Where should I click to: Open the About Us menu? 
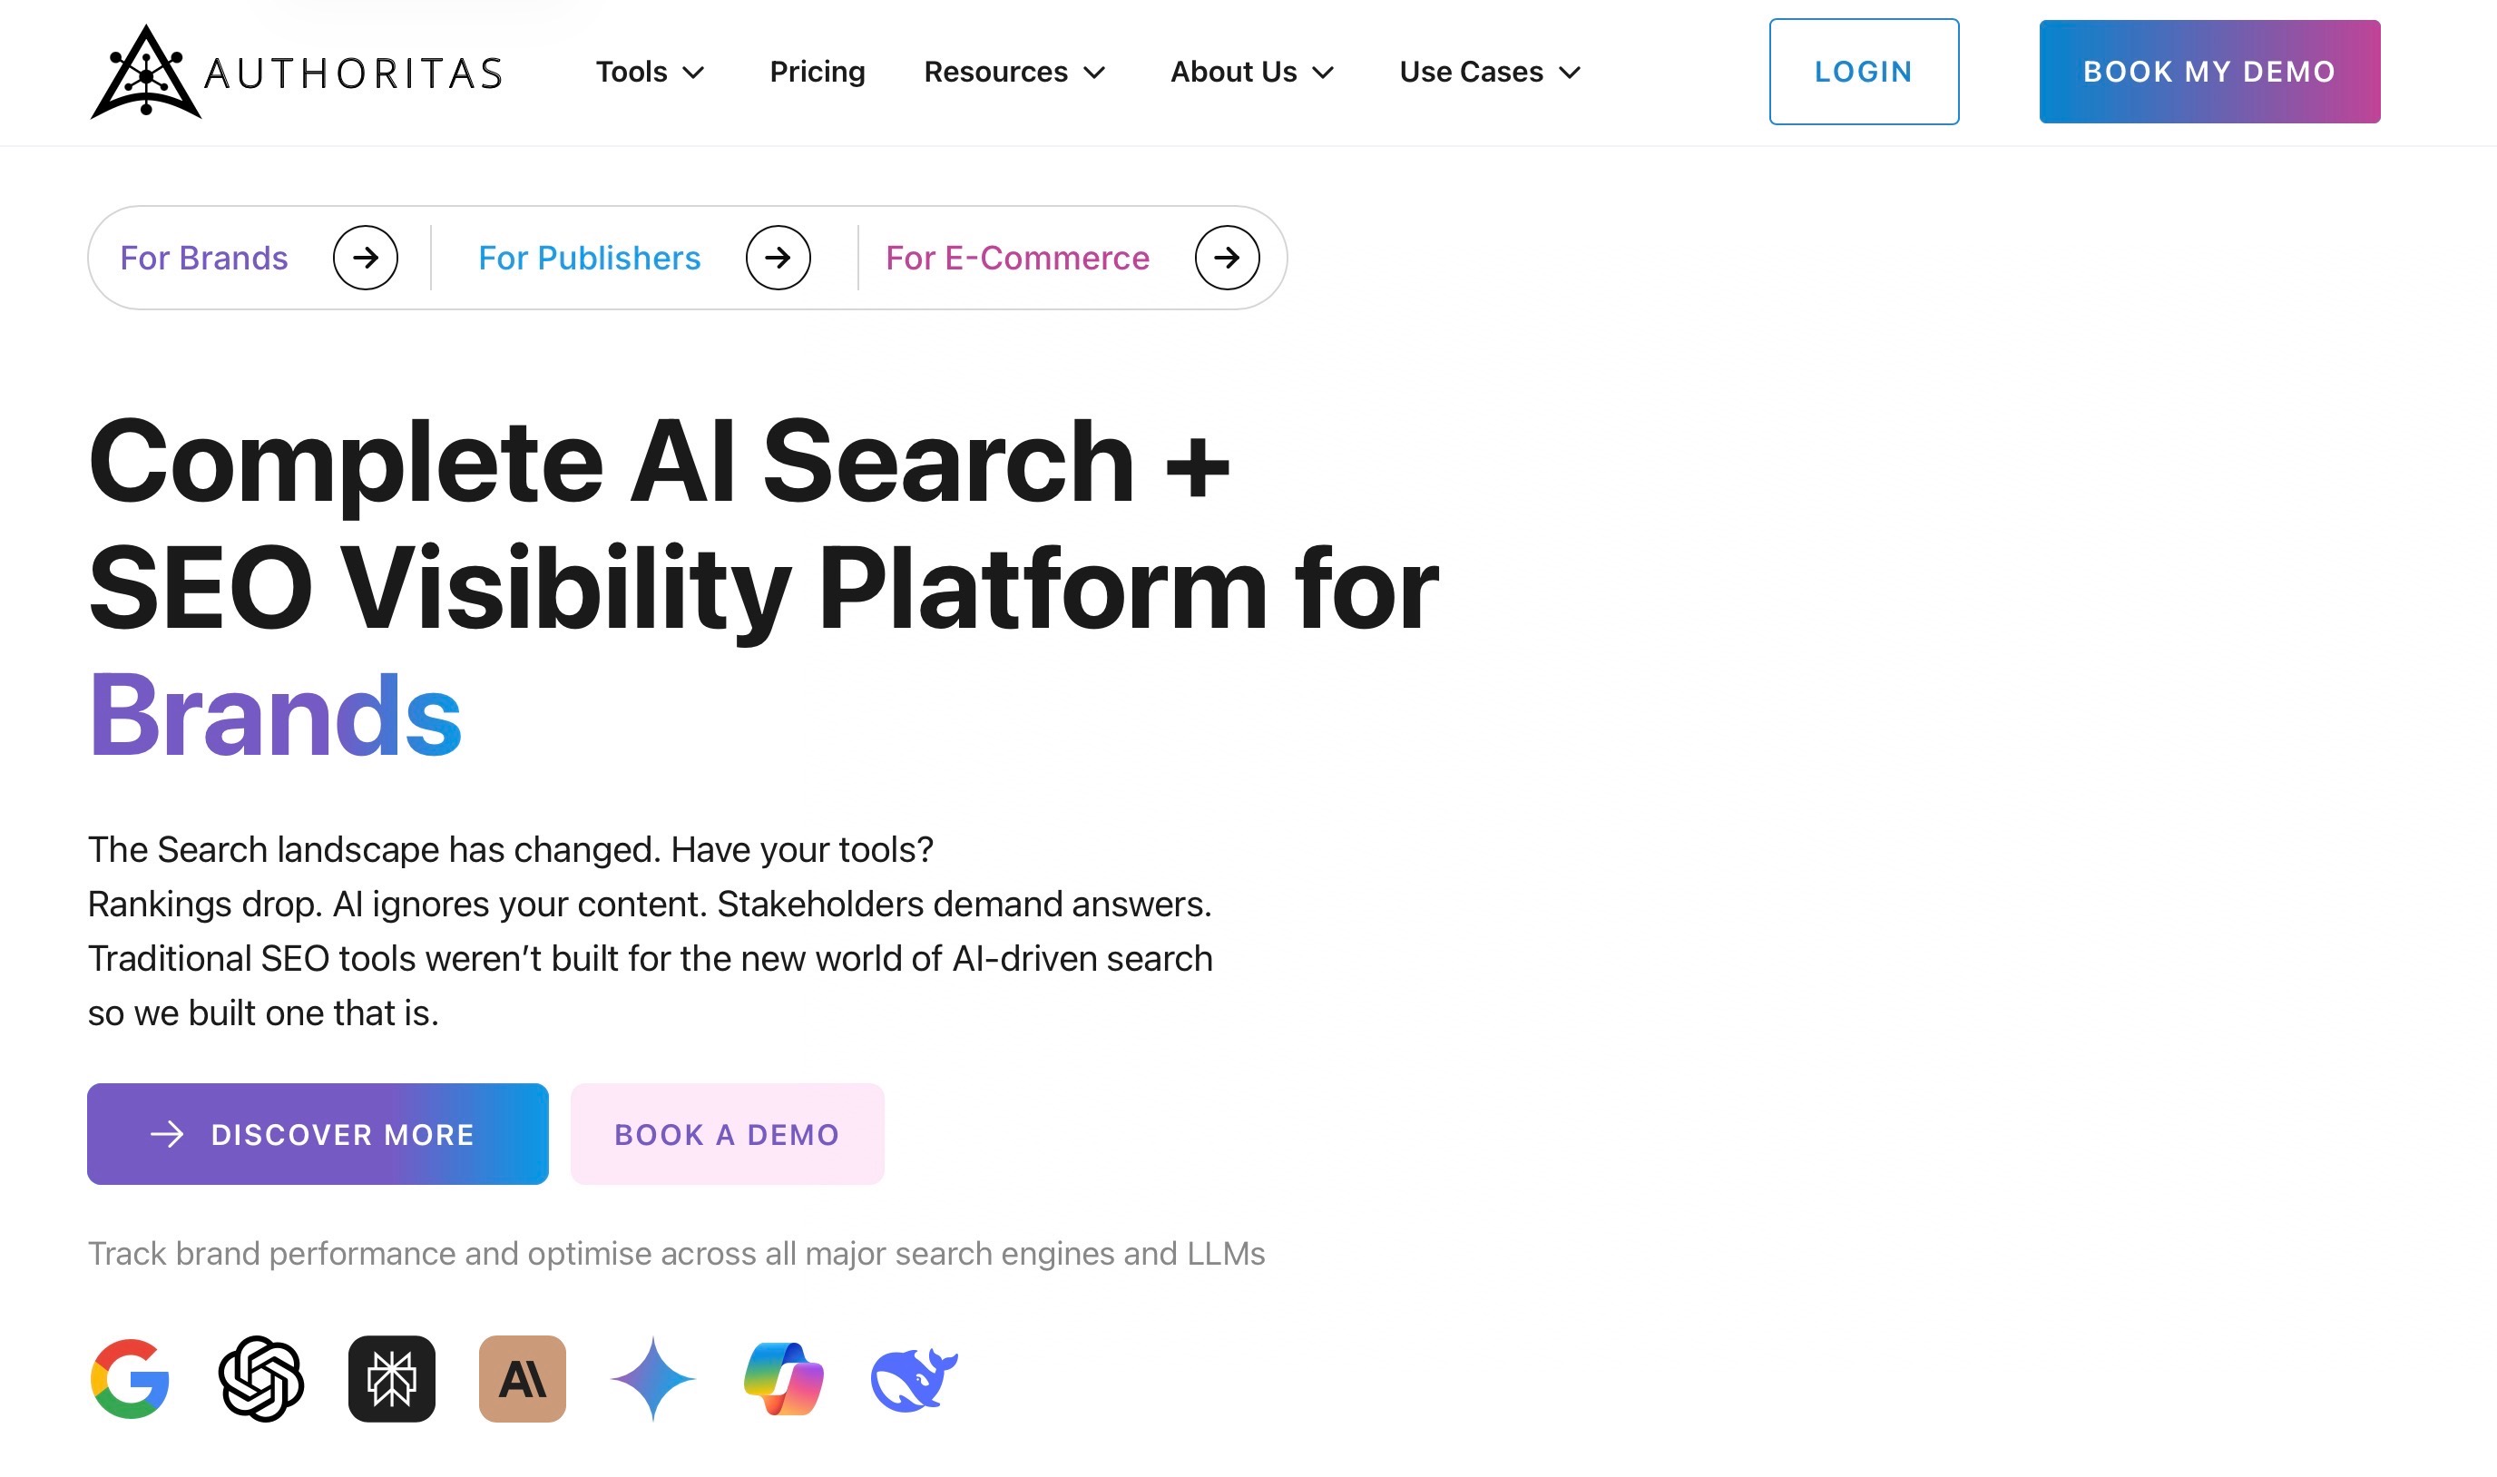[1250, 72]
